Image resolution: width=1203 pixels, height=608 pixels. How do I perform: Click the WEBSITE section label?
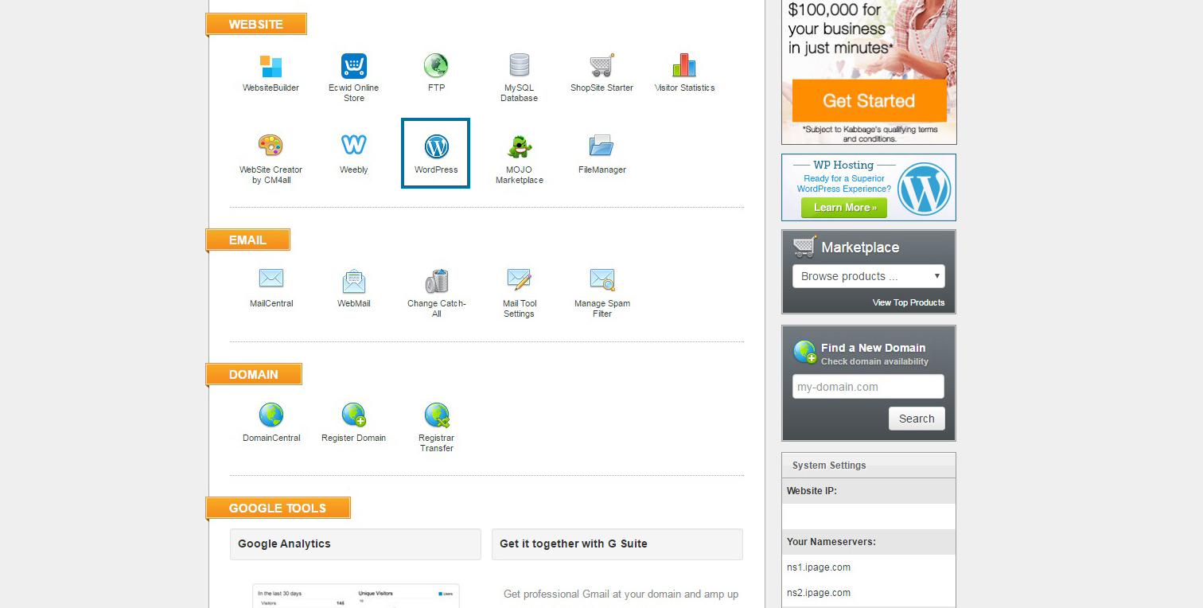point(255,25)
